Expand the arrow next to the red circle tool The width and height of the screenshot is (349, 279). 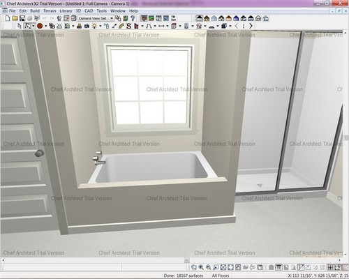click(x=45, y=26)
